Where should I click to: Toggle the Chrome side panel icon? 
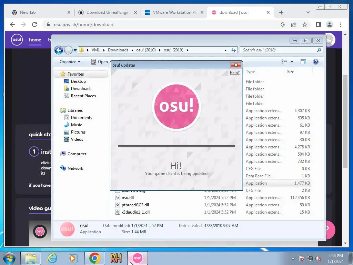pyautogui.click(x=318, y=24)
